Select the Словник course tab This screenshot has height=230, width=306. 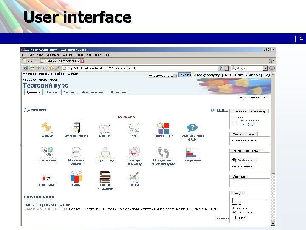(70, 92)
